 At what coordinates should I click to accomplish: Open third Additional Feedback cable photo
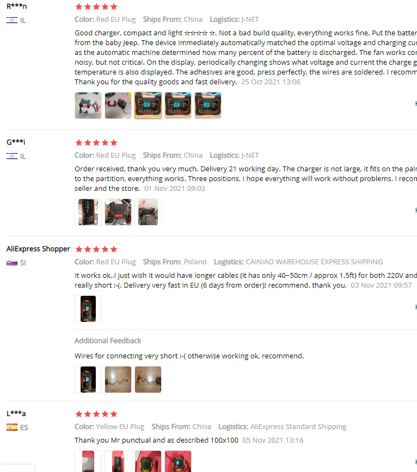[x=148, y=380]
